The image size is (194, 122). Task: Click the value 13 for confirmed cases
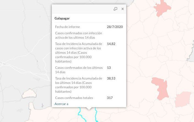[x=109, y=67]
